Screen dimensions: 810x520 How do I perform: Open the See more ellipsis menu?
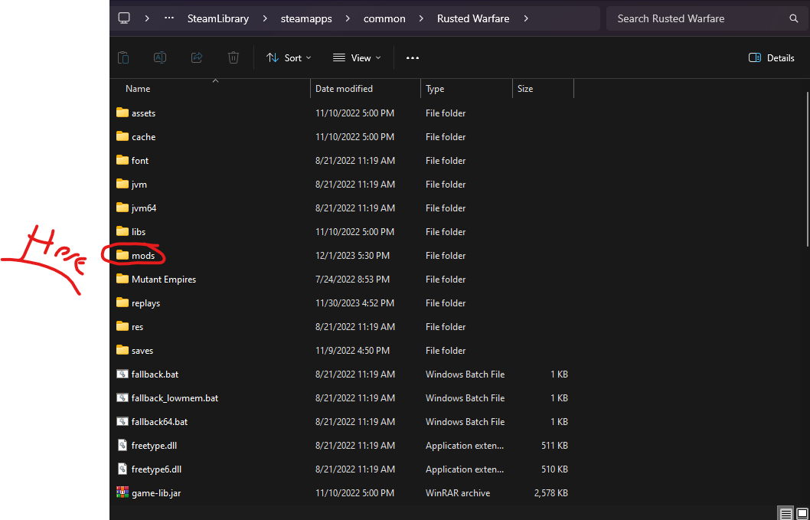413,57
